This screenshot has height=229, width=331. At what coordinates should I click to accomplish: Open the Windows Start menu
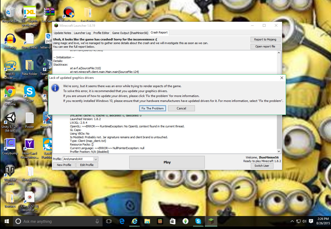(7, 221)
